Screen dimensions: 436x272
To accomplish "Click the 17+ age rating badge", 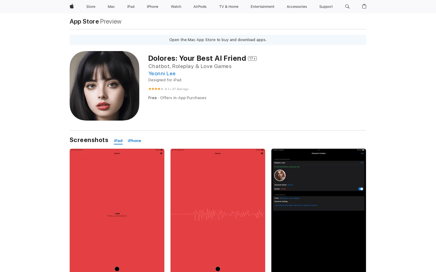I will (252, 58).
